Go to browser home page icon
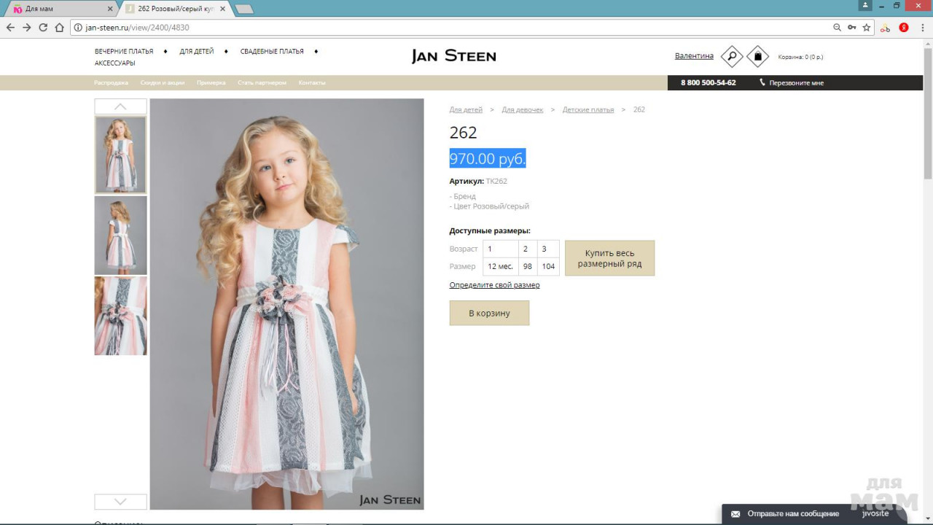Screen dimensions: 933x525 (60, 28)
